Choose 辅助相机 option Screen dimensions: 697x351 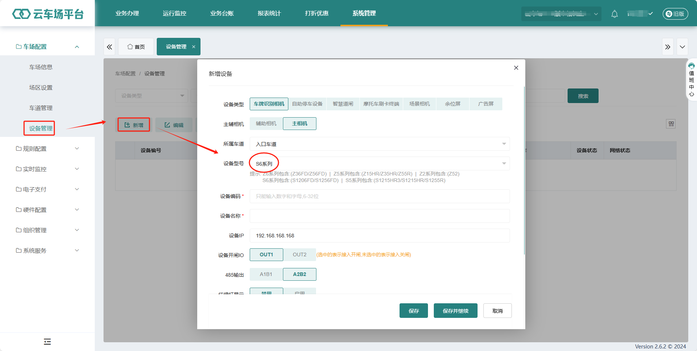[x=266, y=123]
